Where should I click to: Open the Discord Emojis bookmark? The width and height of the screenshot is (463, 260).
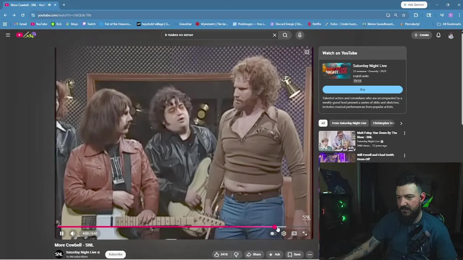(x=286, y=24)
